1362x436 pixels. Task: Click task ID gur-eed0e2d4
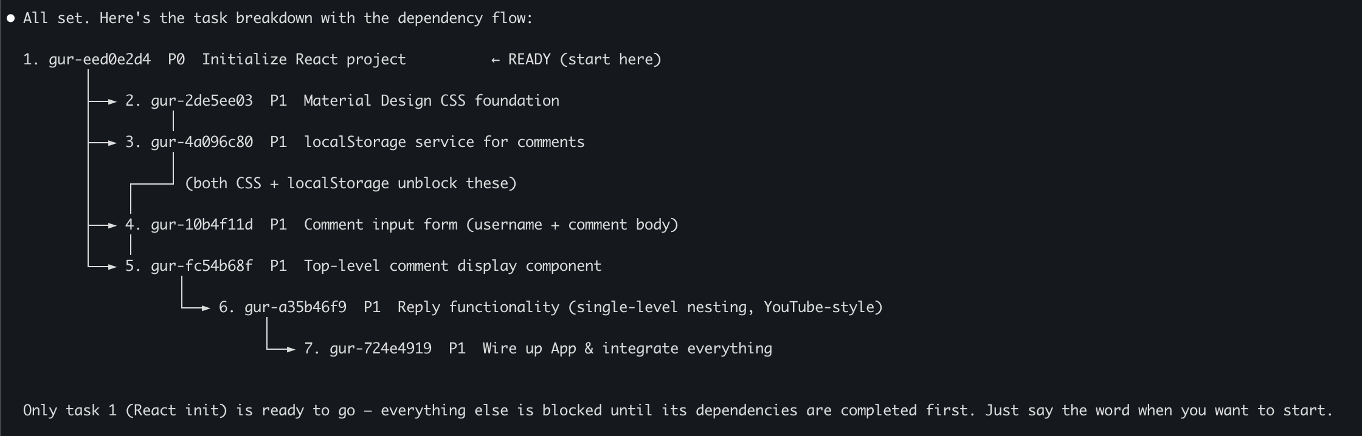click(100, 60)
